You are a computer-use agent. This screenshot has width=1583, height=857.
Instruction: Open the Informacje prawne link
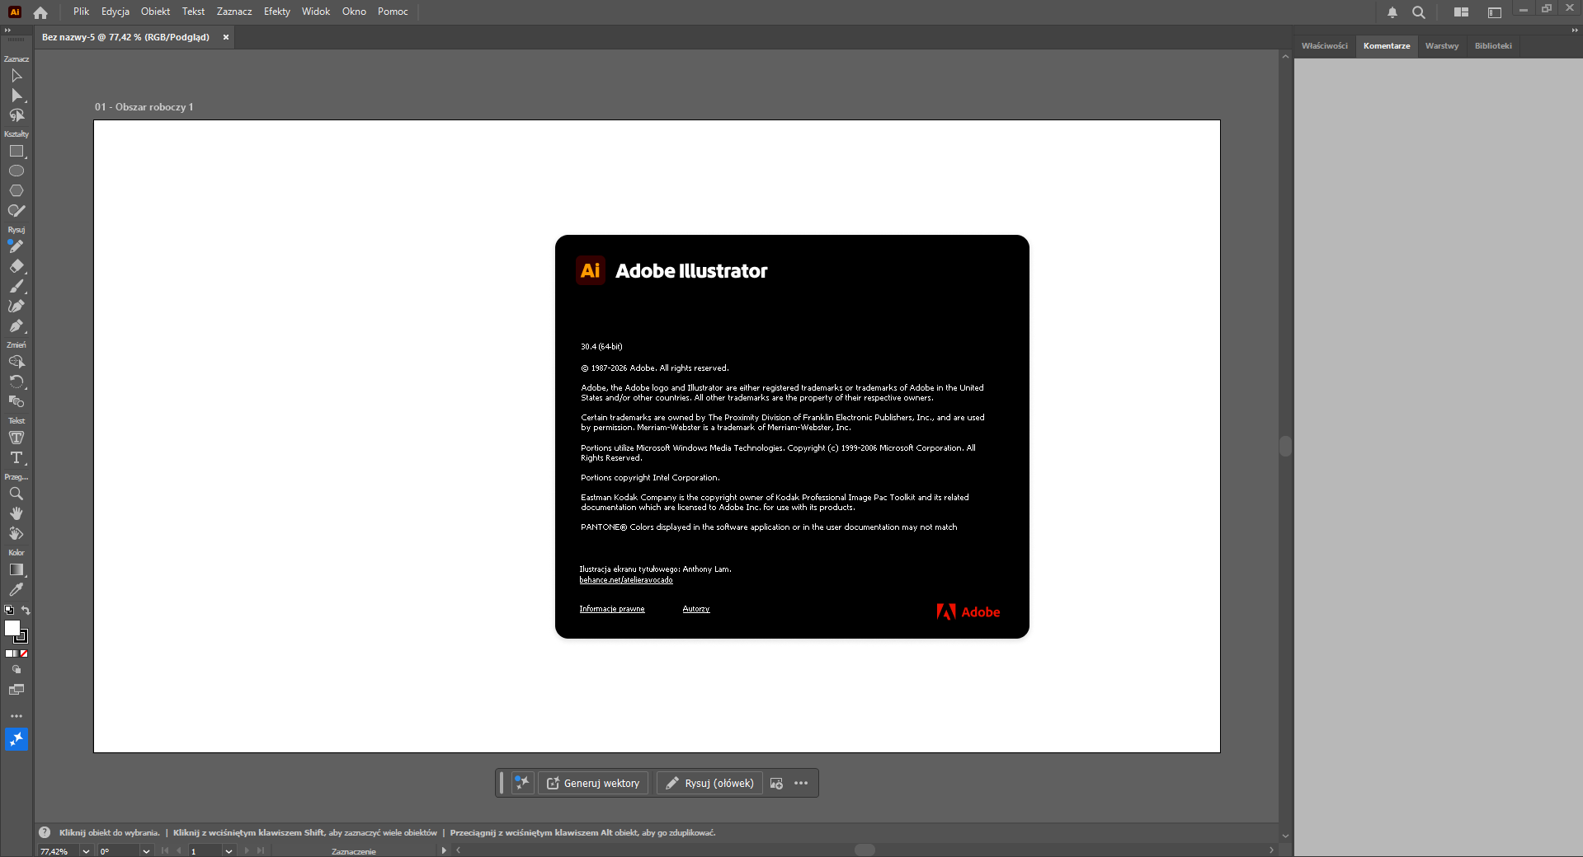(x=612, y=609)
